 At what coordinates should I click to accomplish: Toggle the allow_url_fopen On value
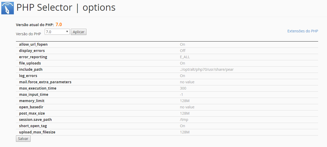pyautogui.click(x=182, y=44)
